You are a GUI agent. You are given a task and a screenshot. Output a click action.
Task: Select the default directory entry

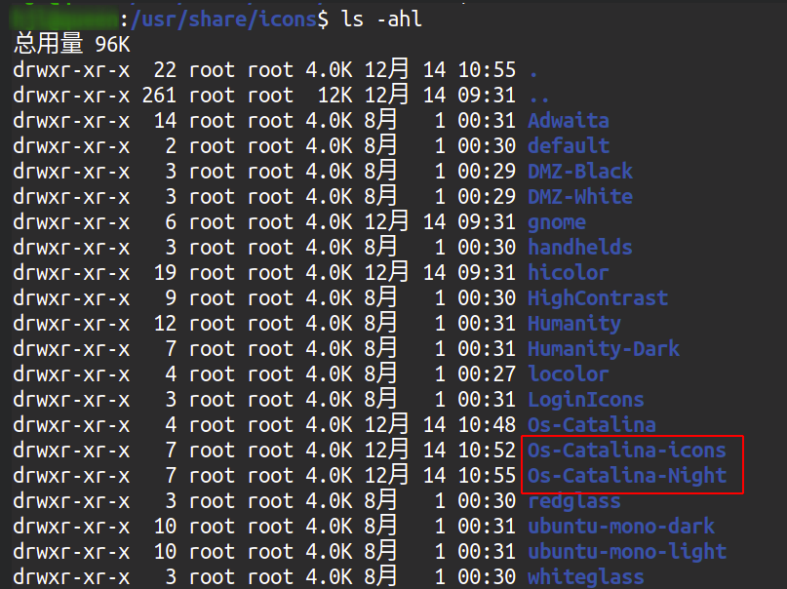pyautogui.click(x=569, y=145)
